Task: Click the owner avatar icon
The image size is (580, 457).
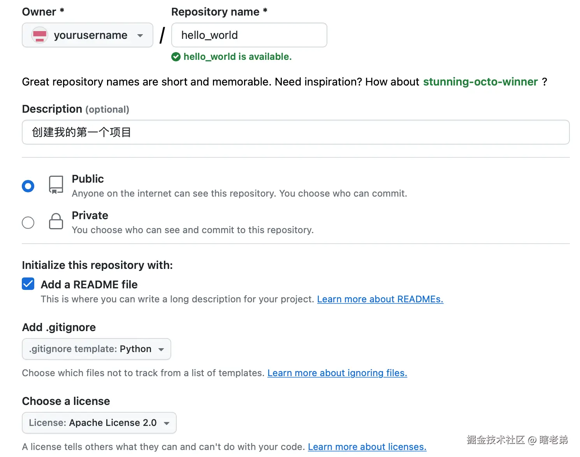Action: [x=40, y=35]
